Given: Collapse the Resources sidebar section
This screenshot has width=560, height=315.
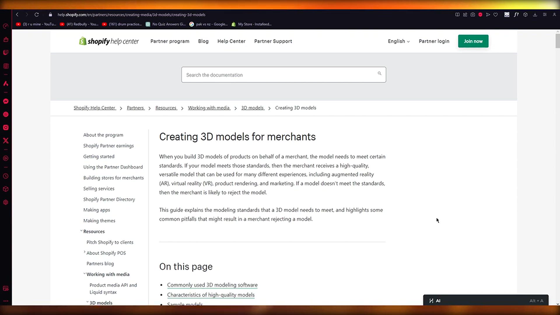Looking at the screenshot, I should pos(81,231).
